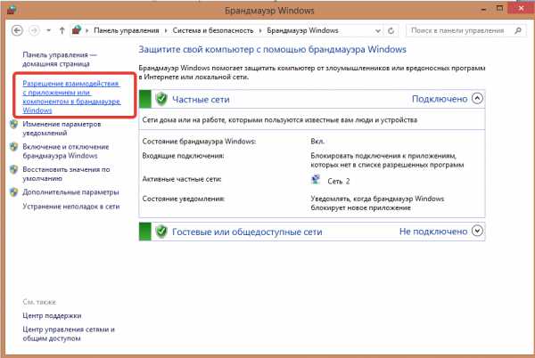This screenshot has height=358, width=535.
Task: Click 'Подключено' status text
Action: point(440,99)
